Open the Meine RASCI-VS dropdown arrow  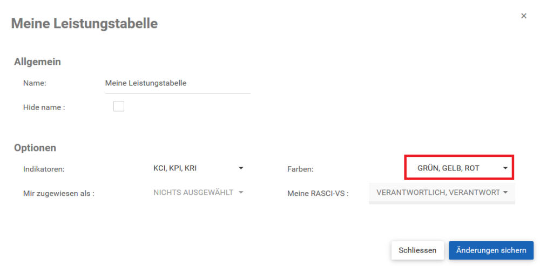pos(505,193)
